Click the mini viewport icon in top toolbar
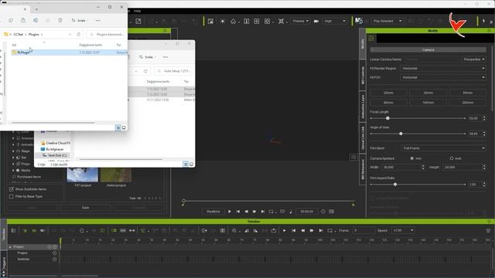Viewport: 495px width, 278px height. 210,21
